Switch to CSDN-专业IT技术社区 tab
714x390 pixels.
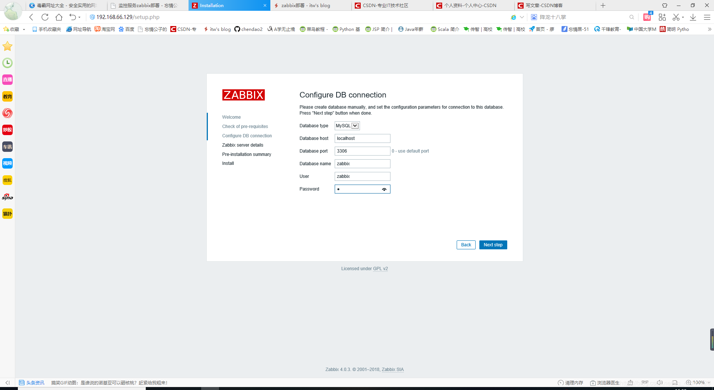pyautogui.click(x=392, y=6)
